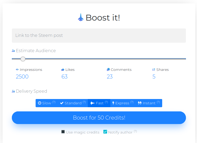The width and height of the screenshot is (197, 143).
Task: Click the eye icon beside Impressions
Action: coord(17,70)
